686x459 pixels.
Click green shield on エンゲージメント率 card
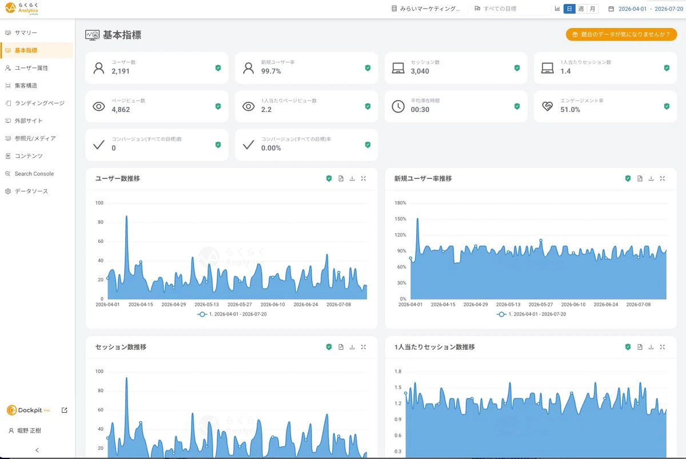pos(667,106)
